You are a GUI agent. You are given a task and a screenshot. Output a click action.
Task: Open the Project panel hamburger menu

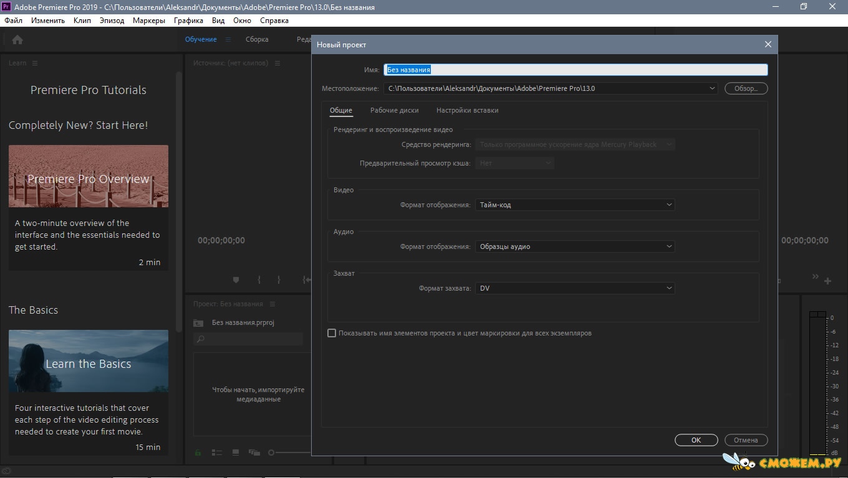coord(273,304)
